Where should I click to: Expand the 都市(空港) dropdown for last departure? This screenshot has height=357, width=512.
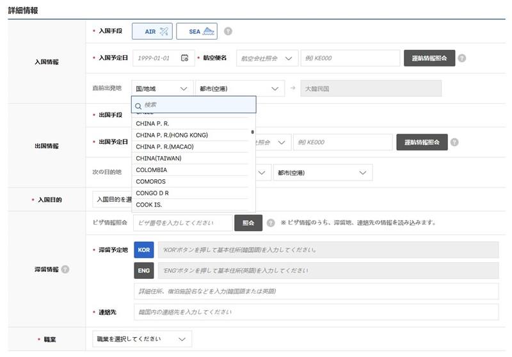(x=239, y=89)
